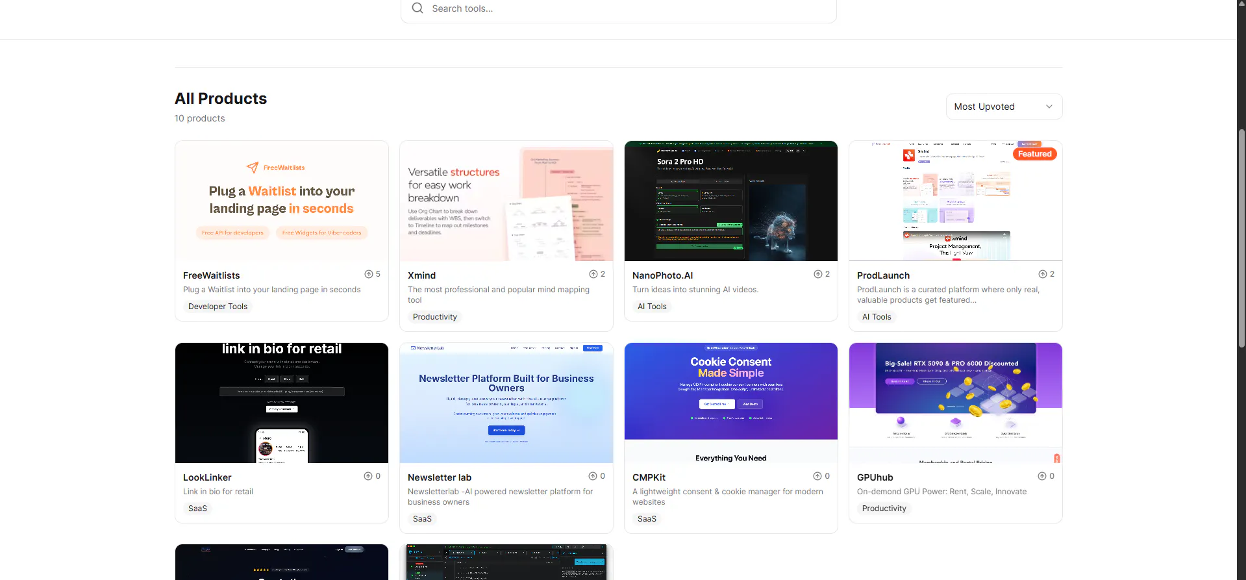Open the LookLinker link in bio thumbnail
This screenshot has width=1246, height=580.
(x=282, y=403)
